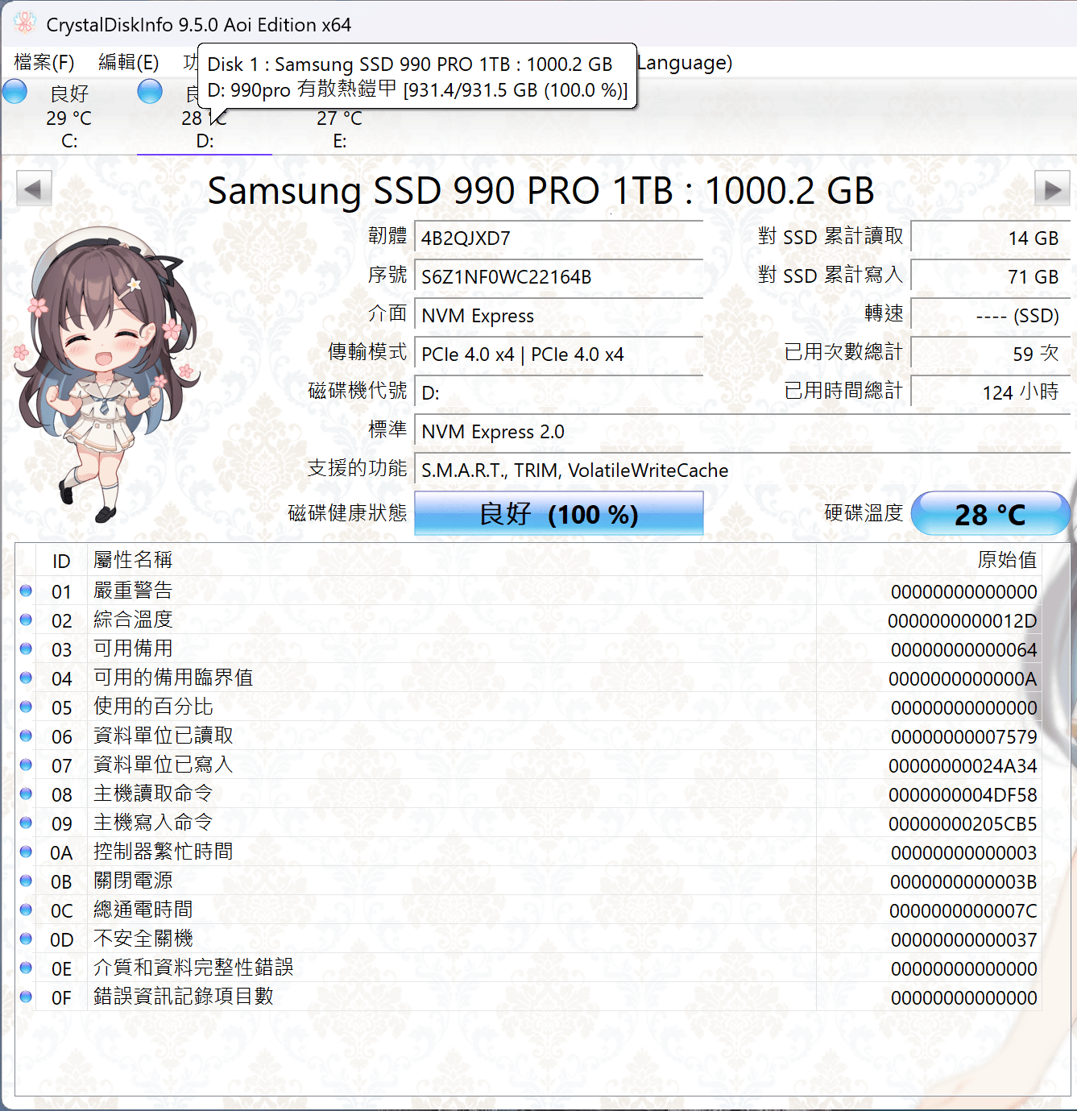Click status dot for attribute 01 嚴重警告
The image size is (1077, 1111).
click(26, 591)
